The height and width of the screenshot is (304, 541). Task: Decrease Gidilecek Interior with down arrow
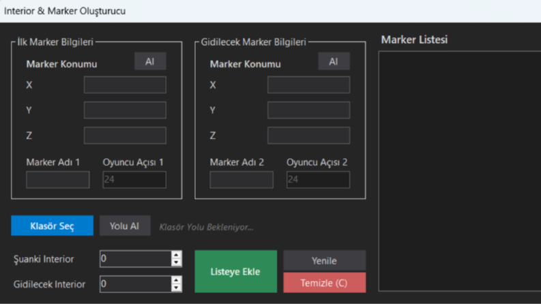point(176,288)
